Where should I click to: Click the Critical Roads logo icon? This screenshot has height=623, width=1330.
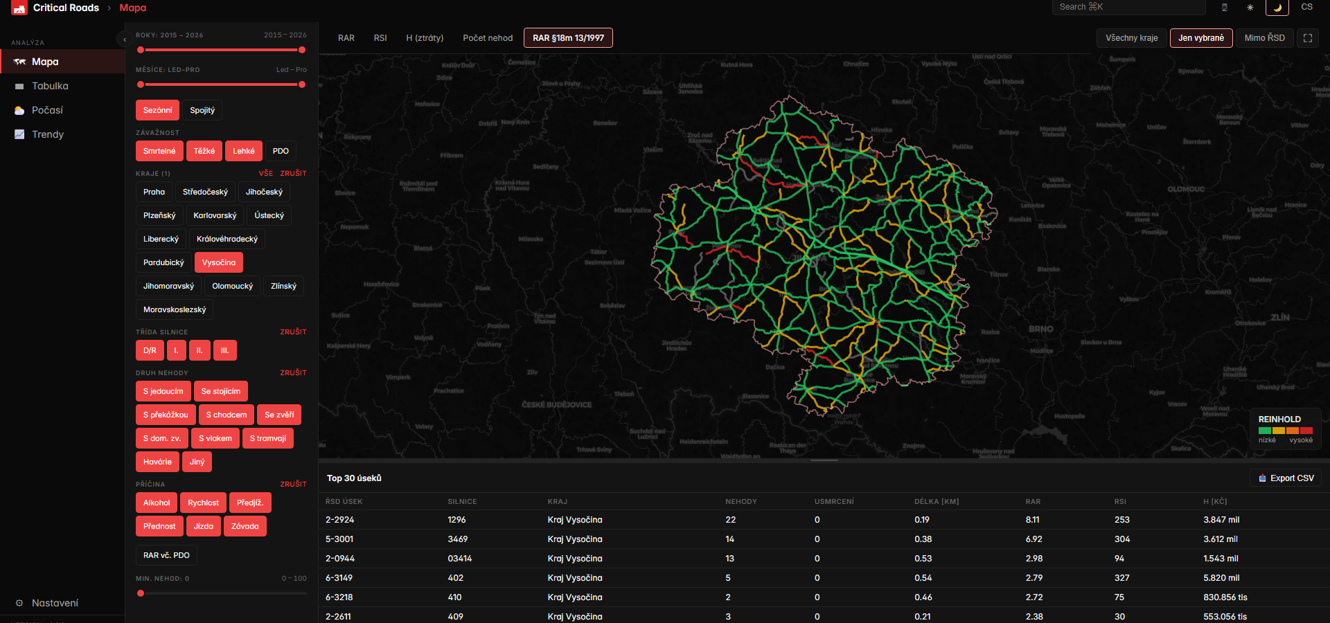pos(19,8)
